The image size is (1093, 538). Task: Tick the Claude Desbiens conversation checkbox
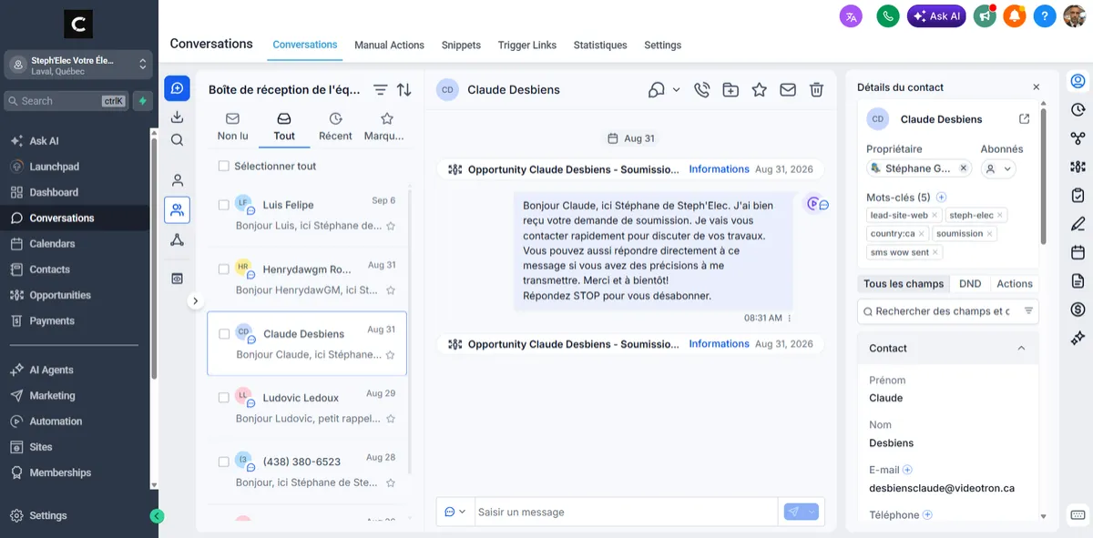pyautogui.click(x=224, y=334)
